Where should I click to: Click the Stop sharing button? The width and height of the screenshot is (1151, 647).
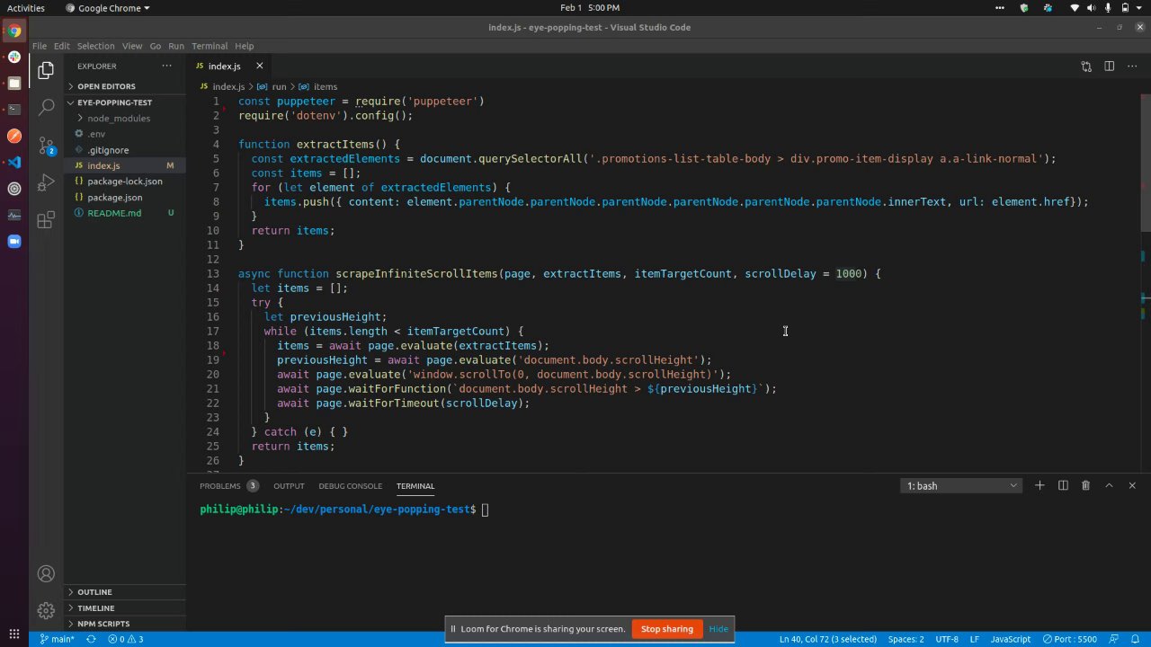(x=666, y=629)
